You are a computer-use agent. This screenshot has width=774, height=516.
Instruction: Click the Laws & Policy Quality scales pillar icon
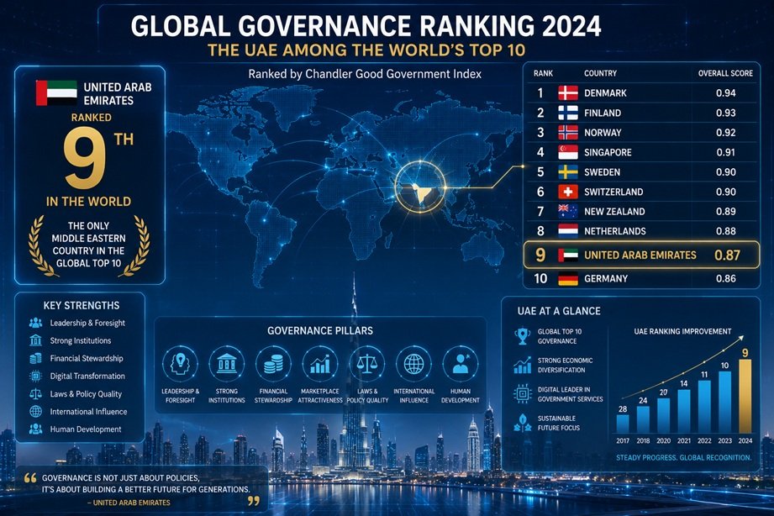366,365
